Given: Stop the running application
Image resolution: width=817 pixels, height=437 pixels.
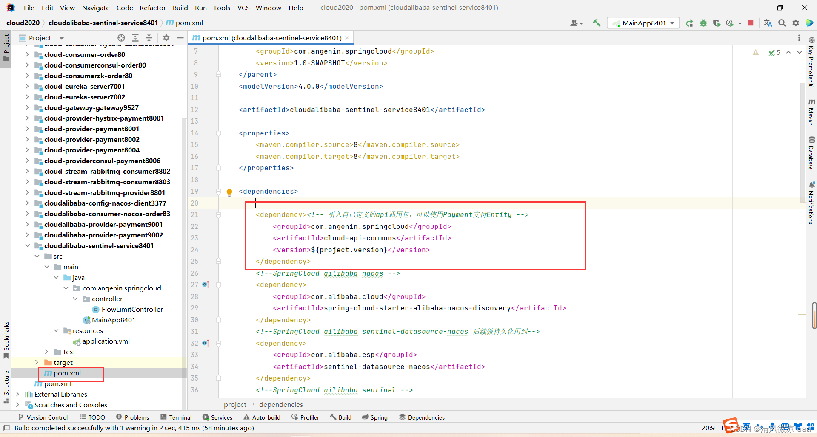Looking at the screenshot, I should tap(751, 23).
